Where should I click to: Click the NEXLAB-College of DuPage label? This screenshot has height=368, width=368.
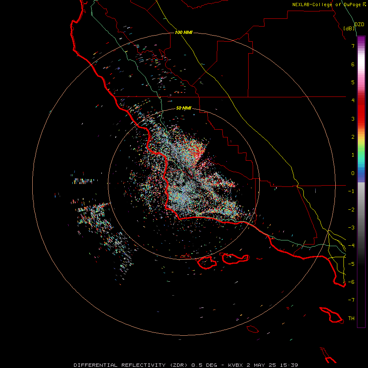pos(326,4)
